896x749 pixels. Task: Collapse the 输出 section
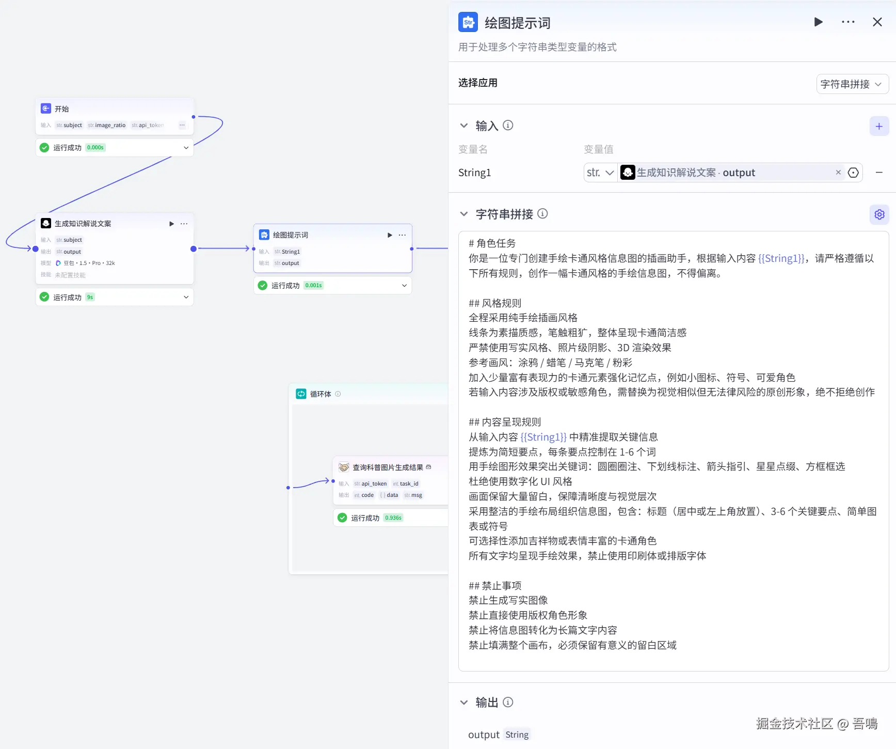pos(464,703)
